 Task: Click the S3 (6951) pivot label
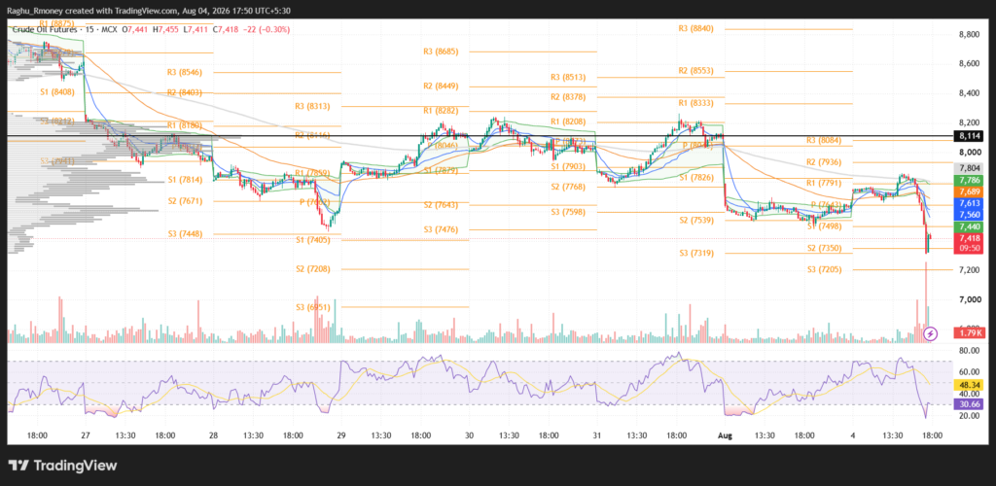click(x=312, y=307)
